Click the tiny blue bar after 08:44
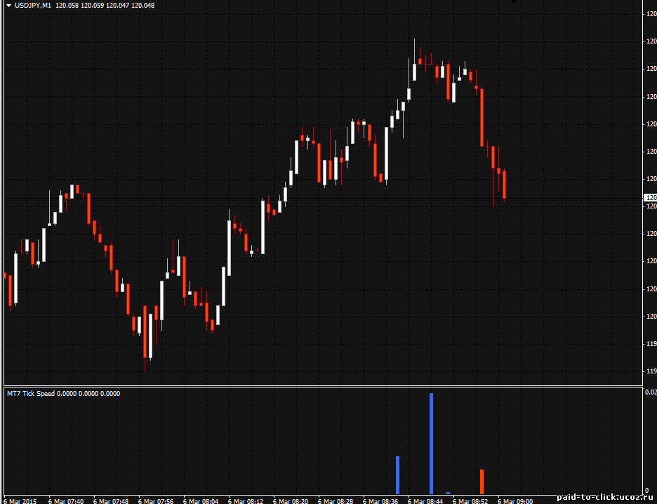Screen dimensions: 657x504 [448, 493]
